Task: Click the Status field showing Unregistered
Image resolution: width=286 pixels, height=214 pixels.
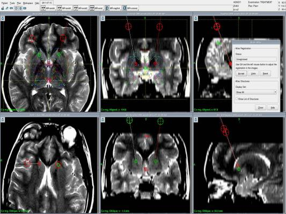Action: [256, 59]
